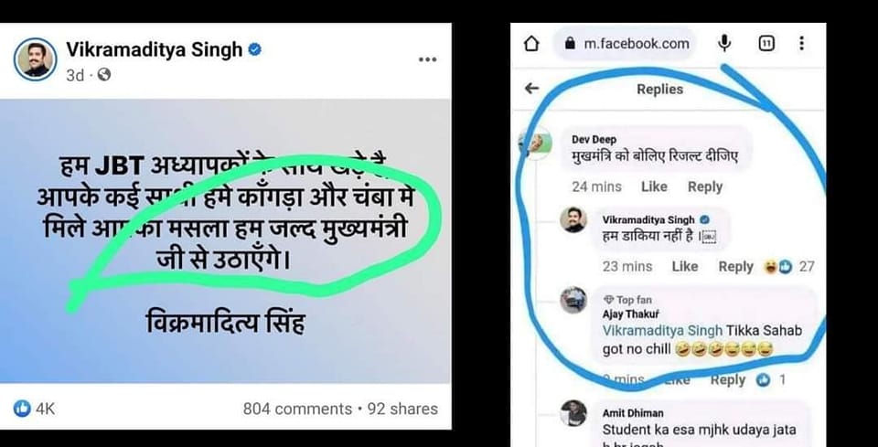The width and height of the screenshot is (878, 447).
Task: Open the tab switcher showing 11 tabs
Action: click(765, 43)
